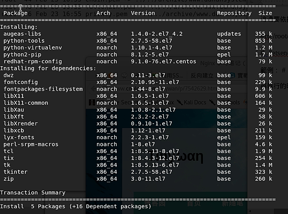This screenshot has height=214, width=288.
Task: Select the python-virtualenv package name
Action: (29, 48)
